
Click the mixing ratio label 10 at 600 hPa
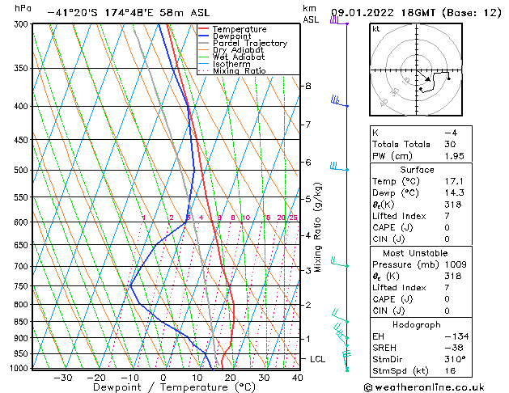point(246,218)
